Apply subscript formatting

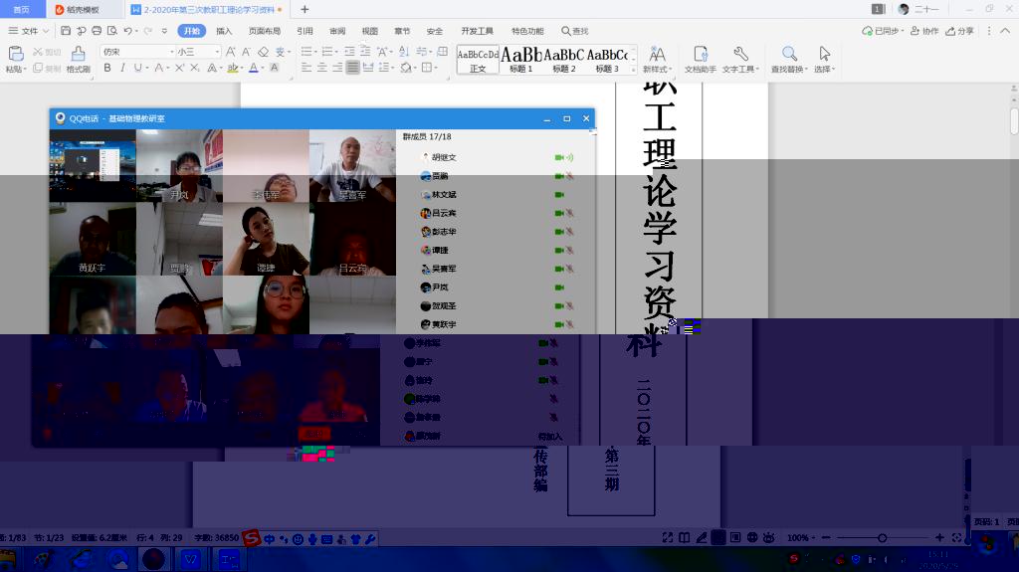point(194,68)
